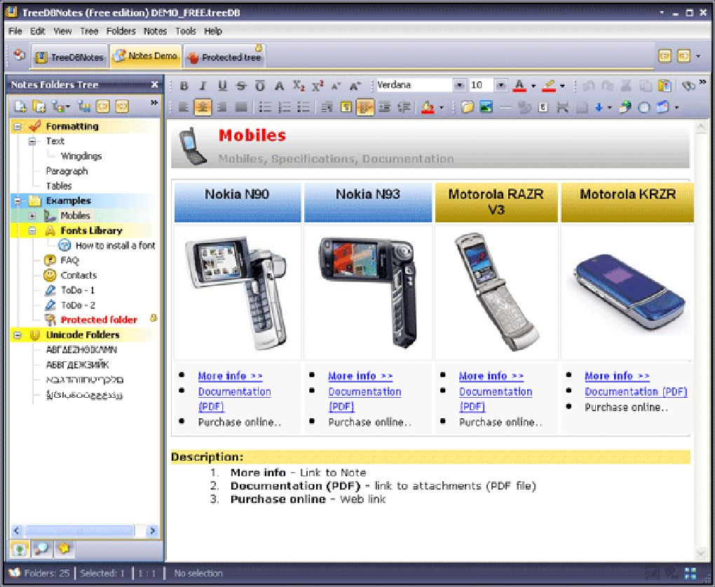The image size is (715, 587).
Task: Open highlight color dropdown arrow
Action: point(562,85)
